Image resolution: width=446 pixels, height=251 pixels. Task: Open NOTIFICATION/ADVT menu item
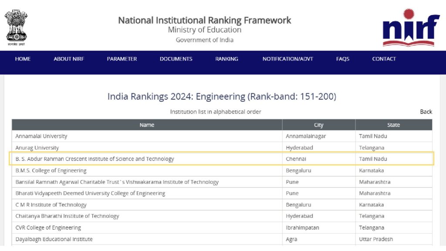287,59
